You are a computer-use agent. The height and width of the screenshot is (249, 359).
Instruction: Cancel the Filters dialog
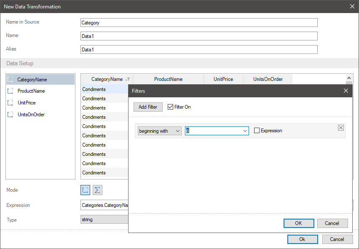332,223
